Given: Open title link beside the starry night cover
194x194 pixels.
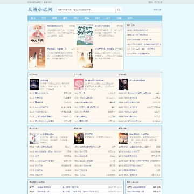Looking at the screenshot, I should tap(44, 80).
